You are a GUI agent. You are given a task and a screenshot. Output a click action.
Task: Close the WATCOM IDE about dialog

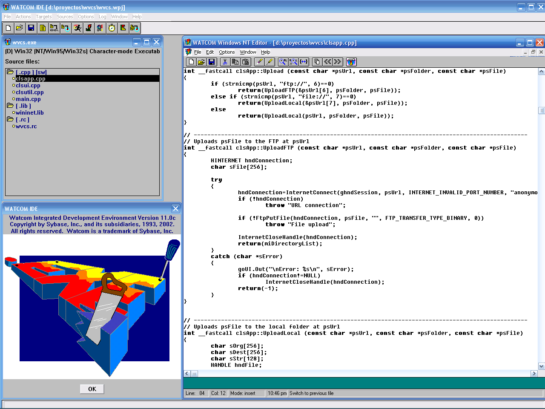[x=175, y=208]
